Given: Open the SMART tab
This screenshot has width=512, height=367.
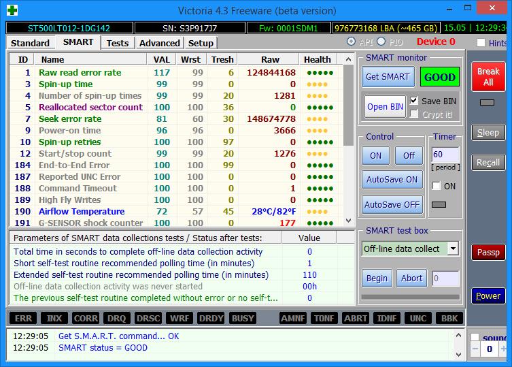Looking at the screenshot, I should click(x=78, y=42).
